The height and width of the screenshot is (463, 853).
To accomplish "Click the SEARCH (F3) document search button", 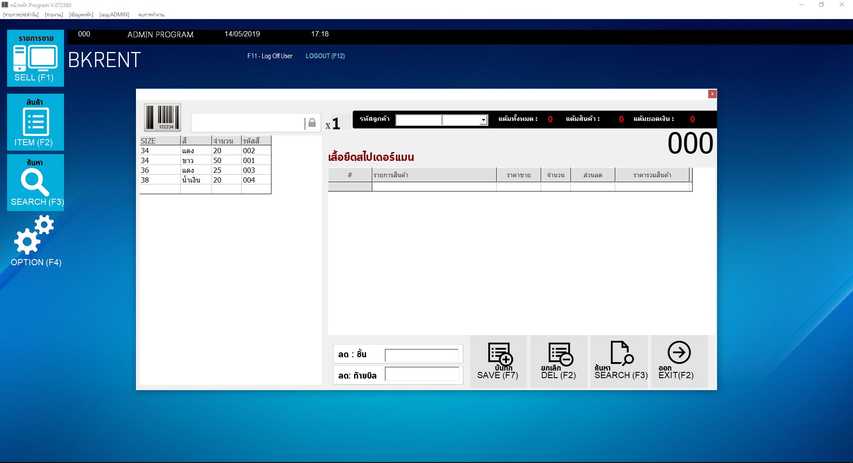I will [x=620, y=361].
